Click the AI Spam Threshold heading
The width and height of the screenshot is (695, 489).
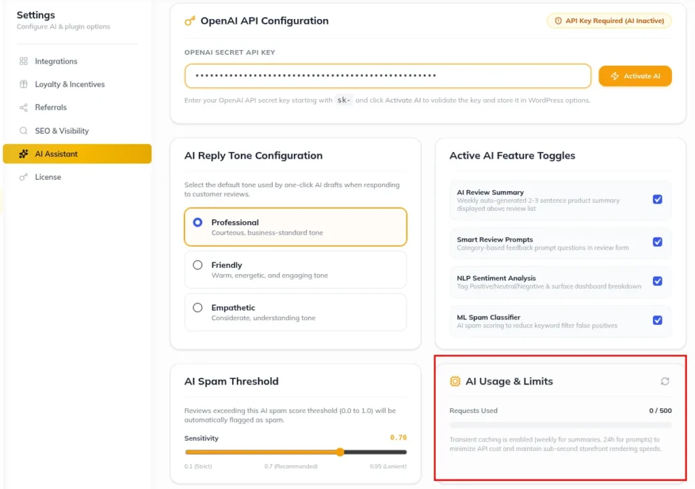click(231, 381)
